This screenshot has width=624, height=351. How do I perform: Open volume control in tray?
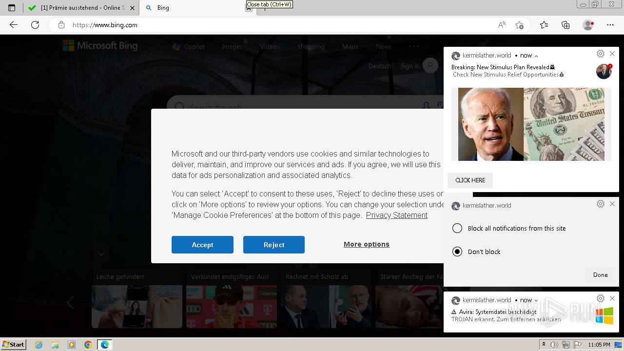tap(554, 345)
